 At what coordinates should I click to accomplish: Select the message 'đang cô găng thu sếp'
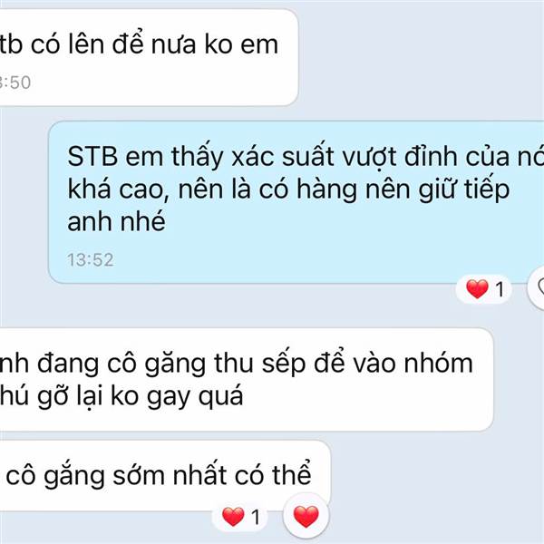(x=246, y=380)
